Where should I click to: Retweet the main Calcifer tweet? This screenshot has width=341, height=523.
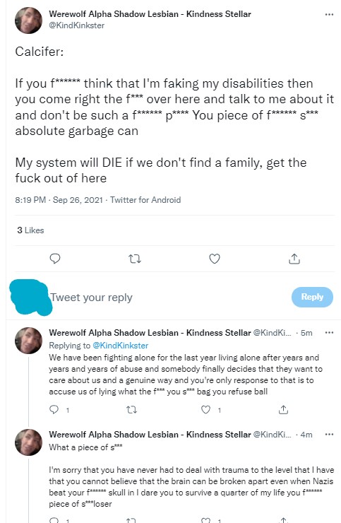(x=135, y=259)
